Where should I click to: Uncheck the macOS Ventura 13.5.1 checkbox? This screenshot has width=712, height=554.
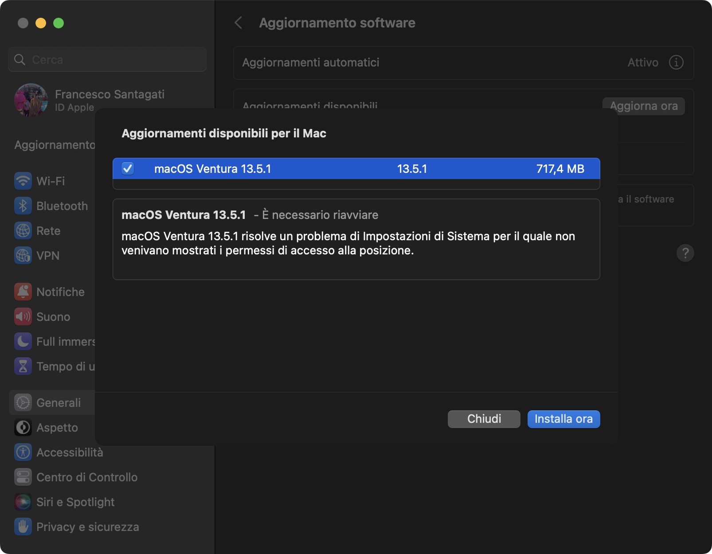pyautogui.click(x=128, y=168)
